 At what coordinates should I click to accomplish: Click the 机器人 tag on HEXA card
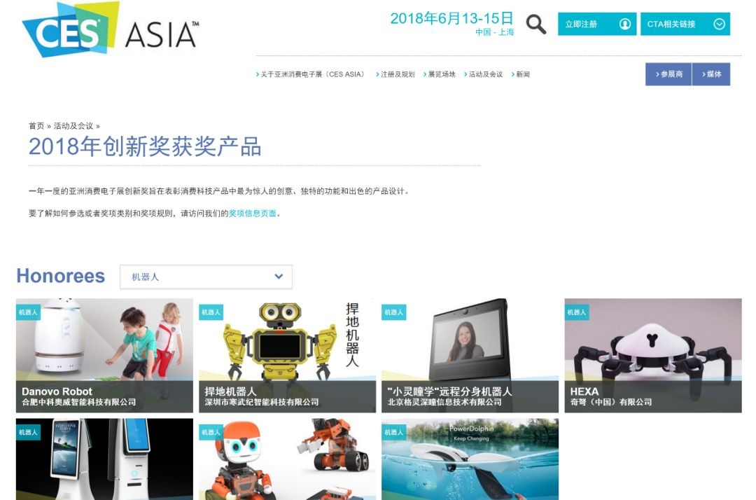577,312
